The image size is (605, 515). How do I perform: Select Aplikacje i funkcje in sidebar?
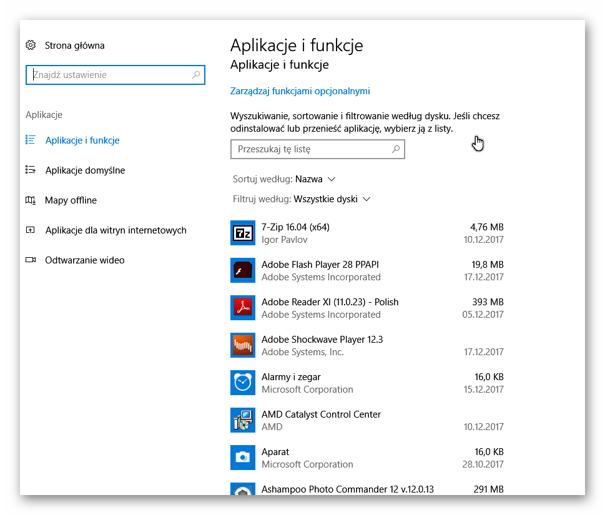coord(82,140)
